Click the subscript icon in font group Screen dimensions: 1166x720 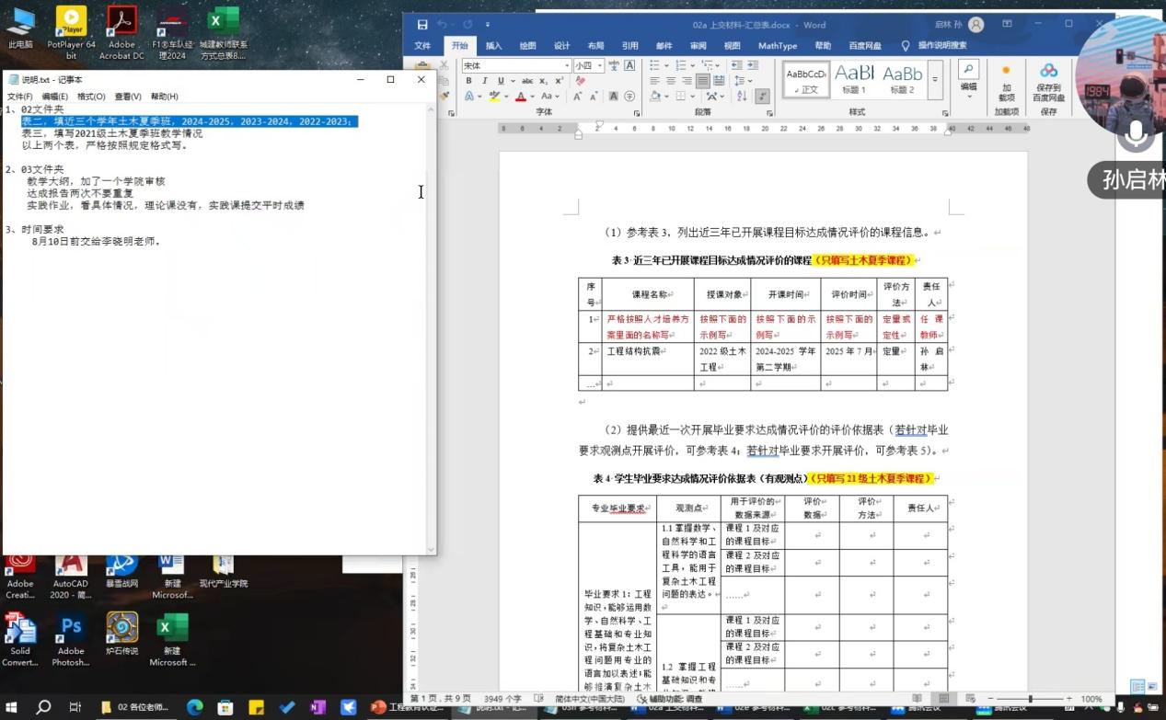pyautogui.click(x=545, y=81)
